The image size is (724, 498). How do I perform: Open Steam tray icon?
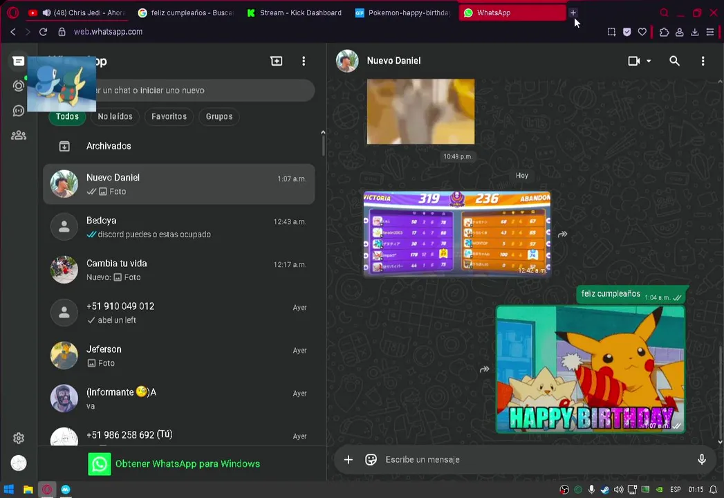pos(604,489)
